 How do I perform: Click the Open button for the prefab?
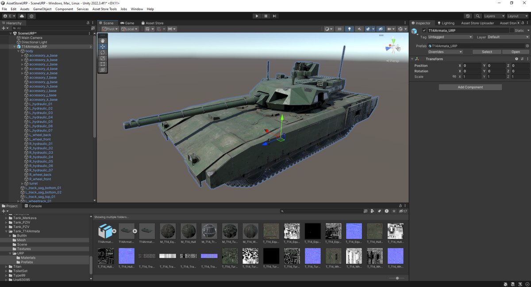[x=515, y=51]
